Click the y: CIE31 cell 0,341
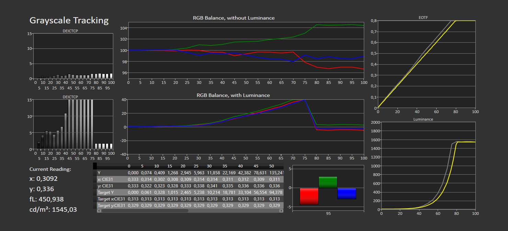The height and width of the screenshot is (231, 508). click(x=212, y=186)
